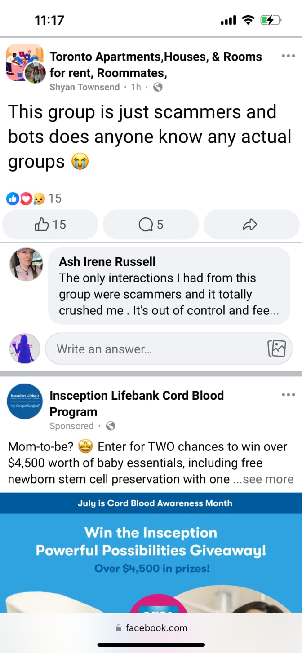Tap Ash Irene Russell's profile photo
The image size is (302, 653).
(27, 264)
